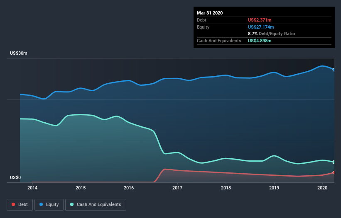Click the US$27.174m equity value
This screenshot has height=218, width=341.
click(x=261, y=27)
